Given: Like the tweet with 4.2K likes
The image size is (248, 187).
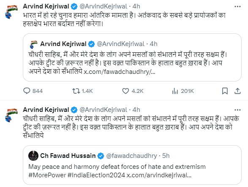Looking at the screenshot, I should [x=125, y=91].
